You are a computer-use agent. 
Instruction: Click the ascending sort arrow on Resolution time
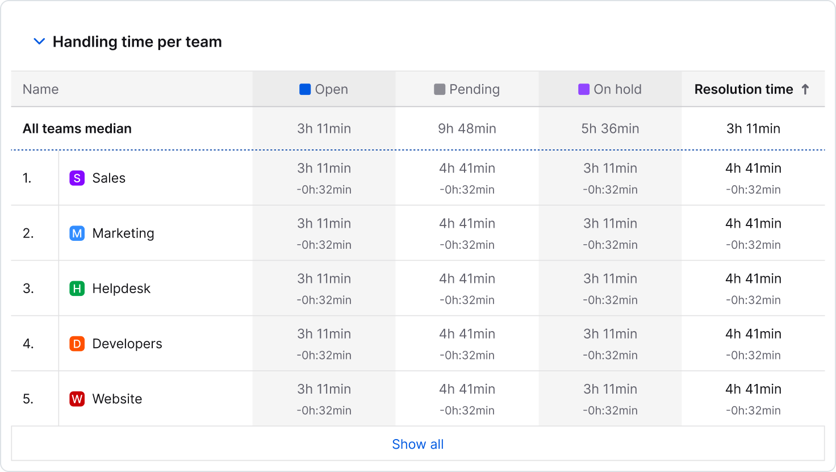coord(806,89)
